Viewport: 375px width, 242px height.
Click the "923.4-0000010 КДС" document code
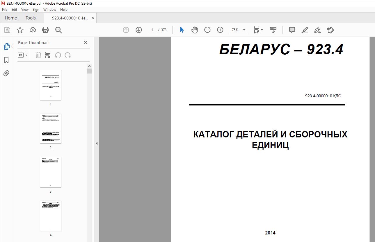coord(323,96)
